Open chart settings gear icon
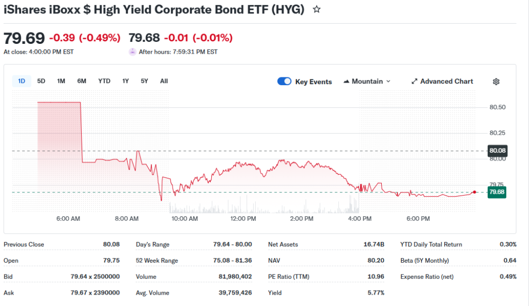The image size is (529, 306). [496, 82]
